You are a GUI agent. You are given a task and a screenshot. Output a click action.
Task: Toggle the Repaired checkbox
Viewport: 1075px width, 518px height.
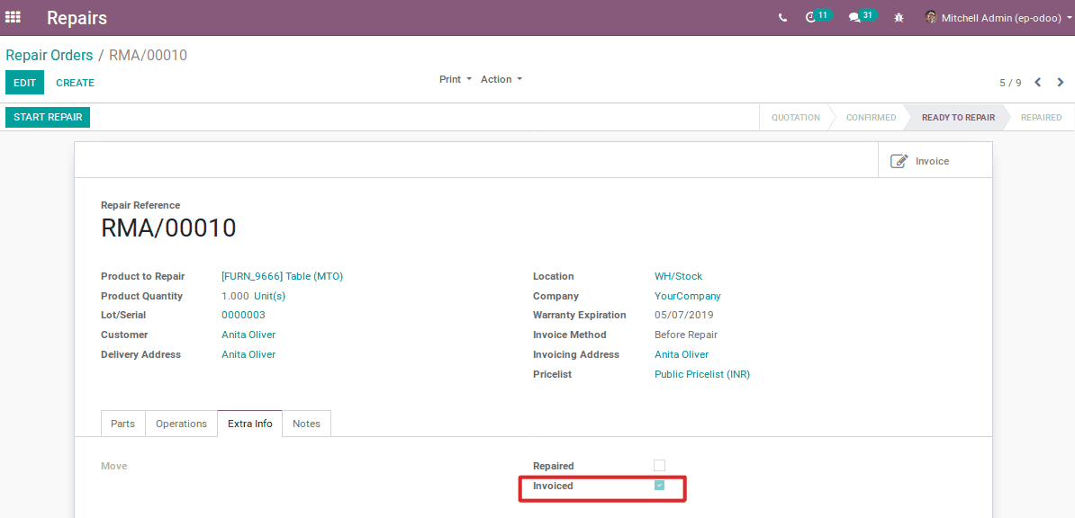659,465
